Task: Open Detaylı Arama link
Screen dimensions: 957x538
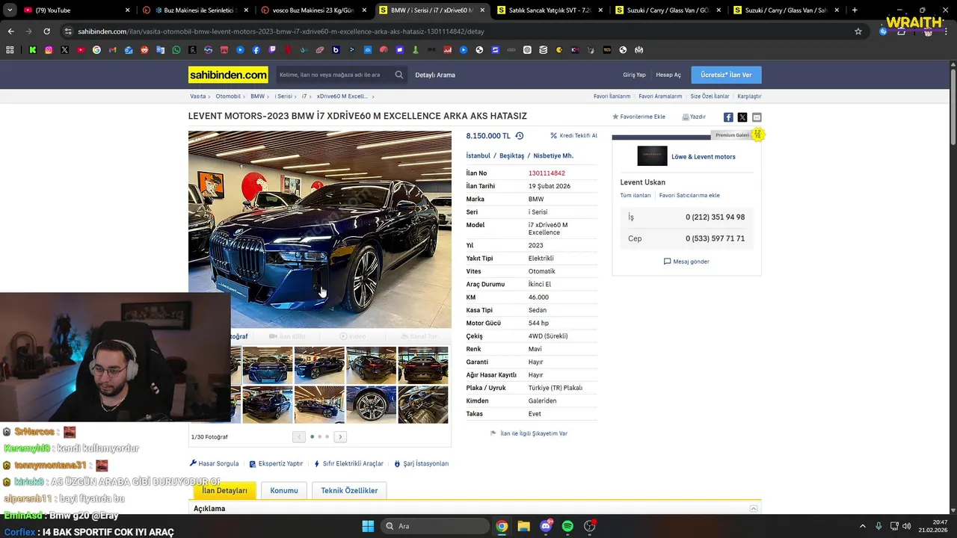Action: (435, 75)
